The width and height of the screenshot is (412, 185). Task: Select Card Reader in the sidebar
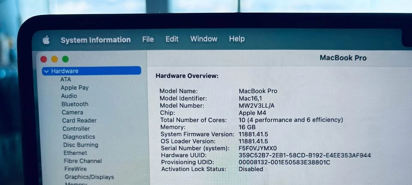79,120
